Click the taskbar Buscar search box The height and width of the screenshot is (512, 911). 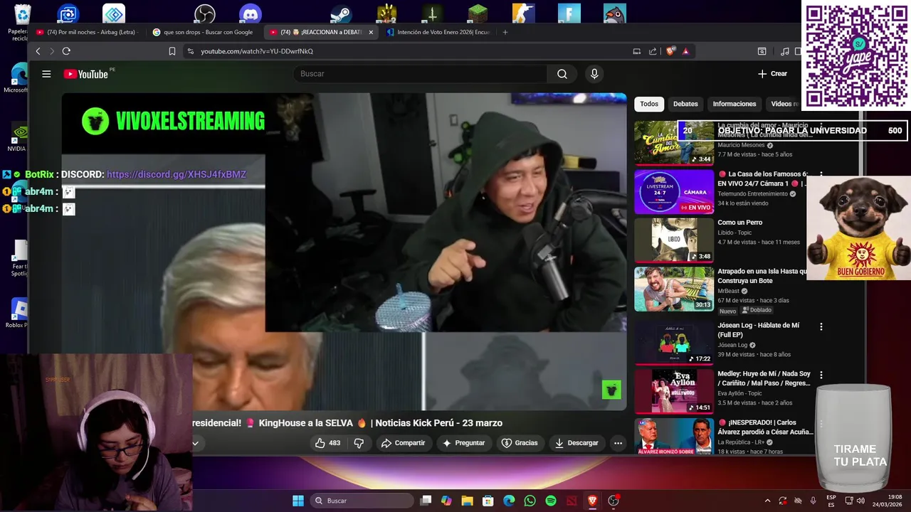click(x=362, y=501)
